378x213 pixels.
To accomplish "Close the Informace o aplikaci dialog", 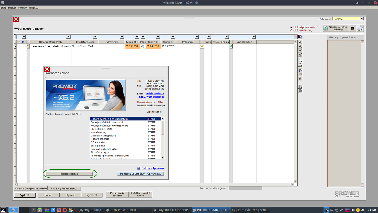I will point(47,69).
